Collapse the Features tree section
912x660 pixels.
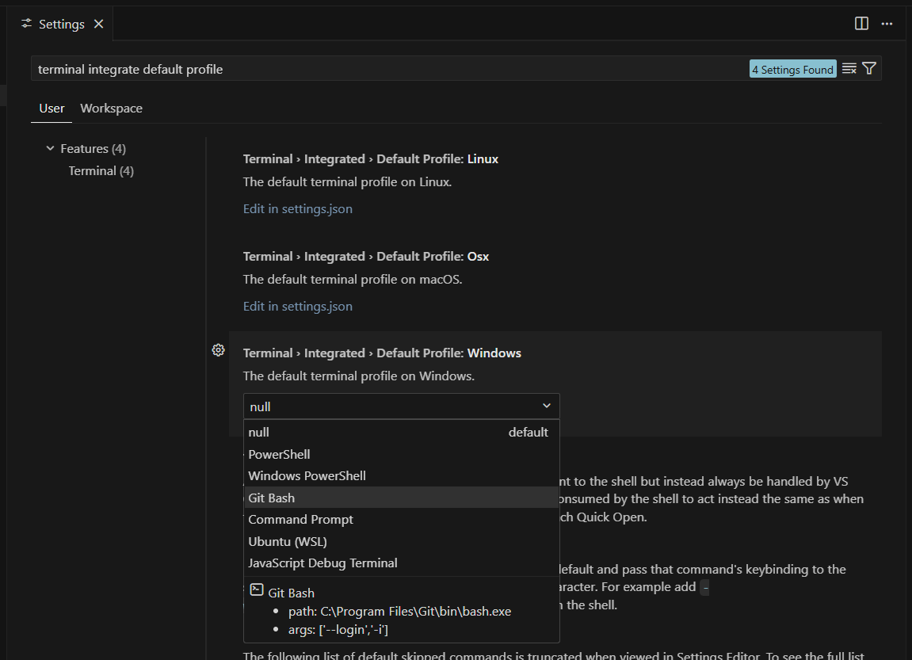tap(51, 149)
